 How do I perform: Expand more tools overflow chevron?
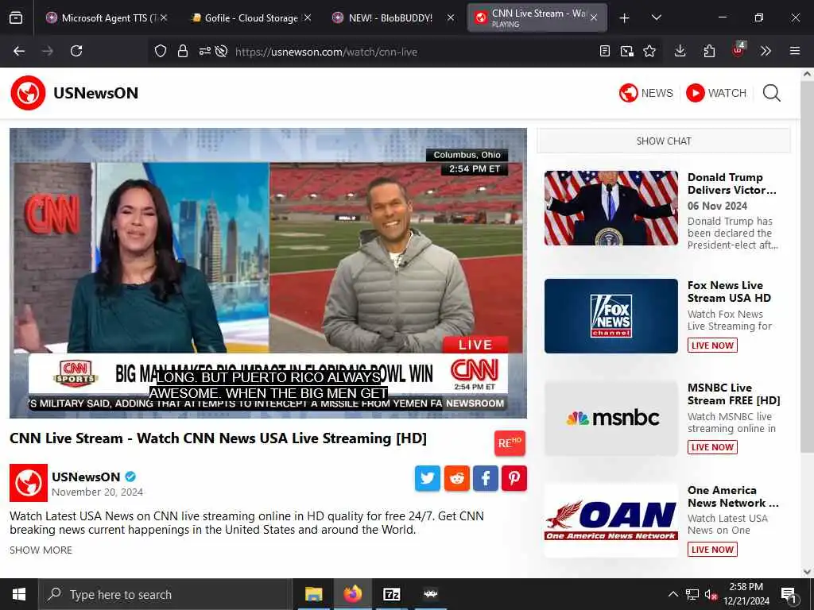click(766, 51)
